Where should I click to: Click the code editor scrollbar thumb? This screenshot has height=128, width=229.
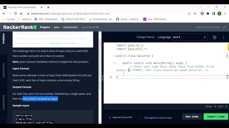click(227, 56)
